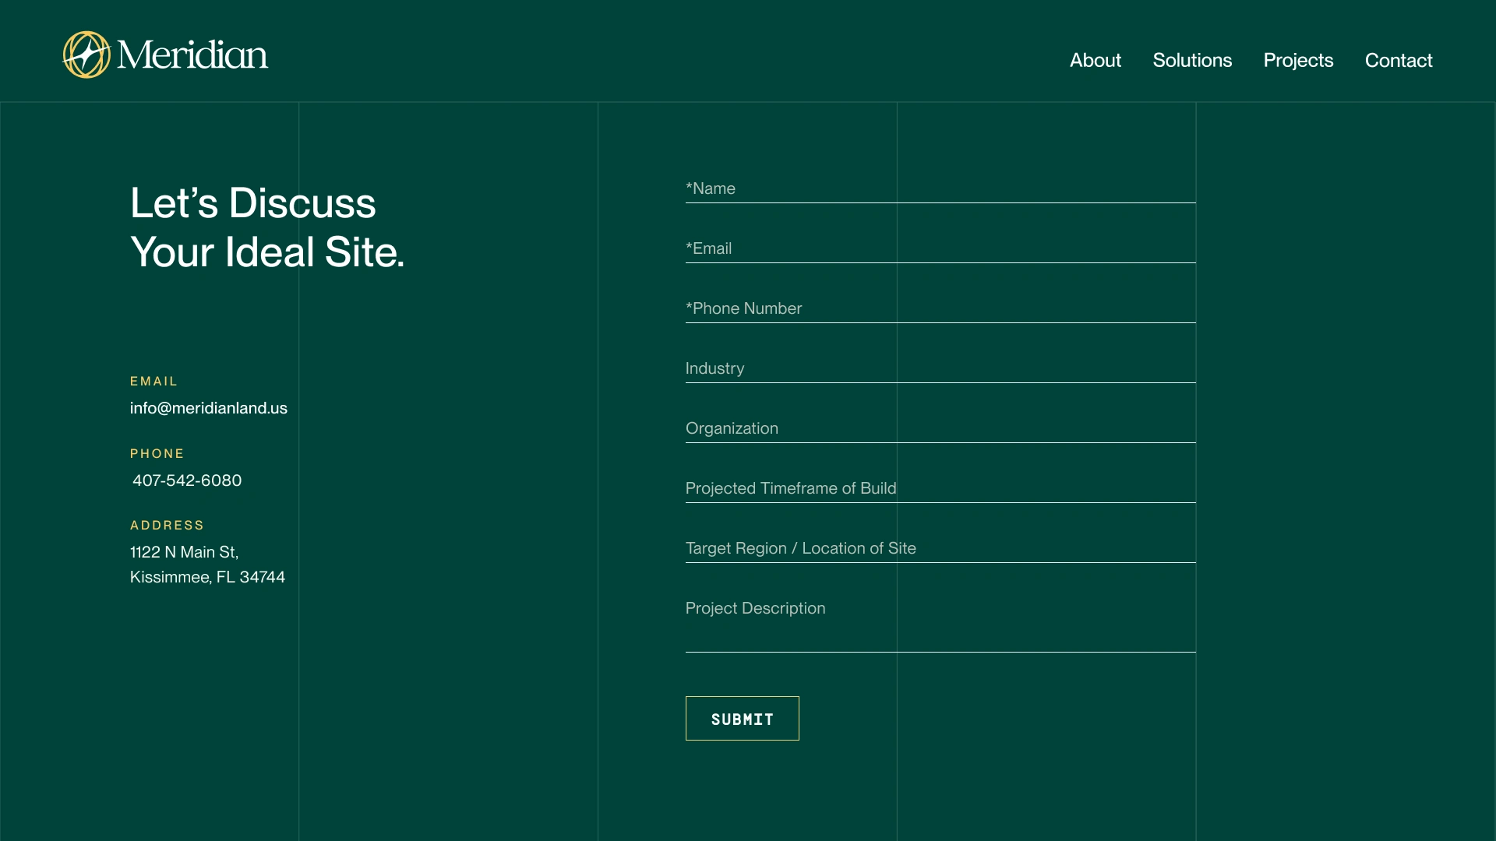This screenshot has height=841, width=1496.
Task: Select the Phone Number input field
Action: [x=940, y=309]
